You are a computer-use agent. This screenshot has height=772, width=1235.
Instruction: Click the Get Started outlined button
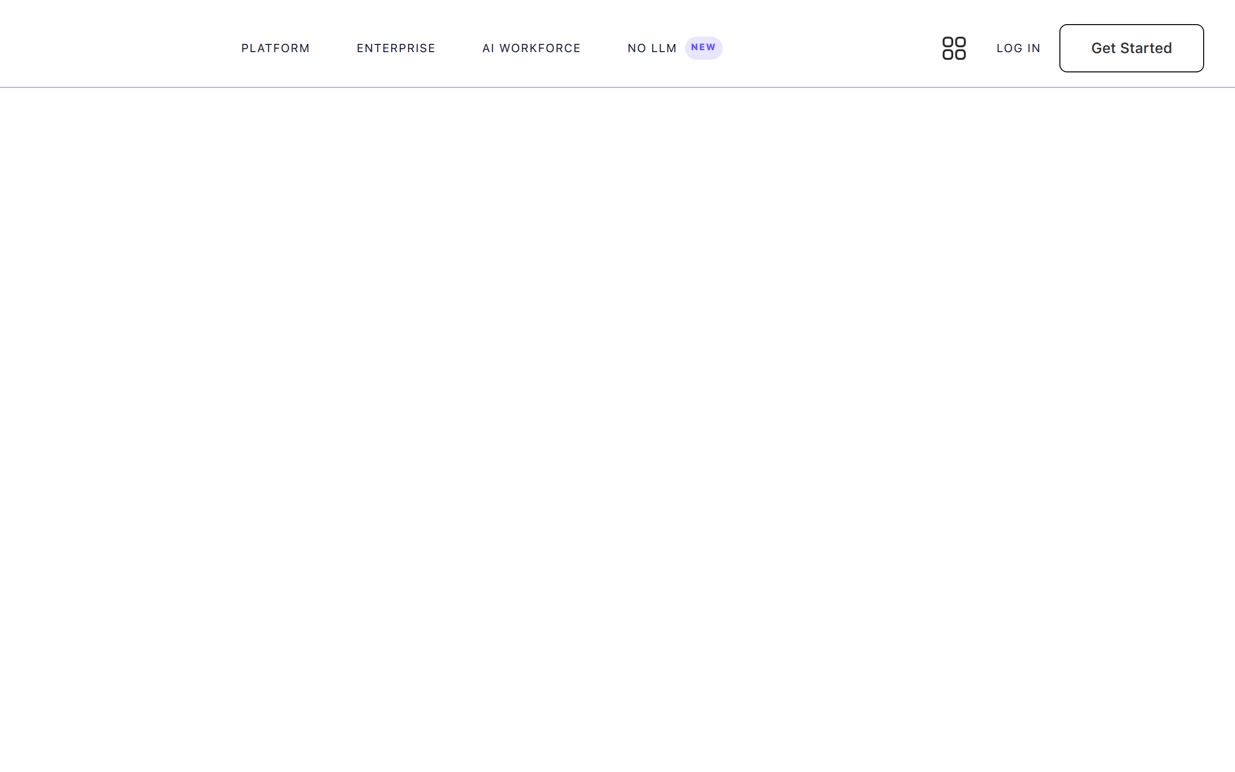(1131, 48)
